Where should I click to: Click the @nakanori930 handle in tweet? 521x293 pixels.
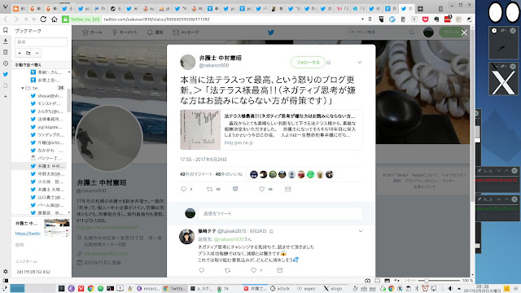(x=213, y=65)
